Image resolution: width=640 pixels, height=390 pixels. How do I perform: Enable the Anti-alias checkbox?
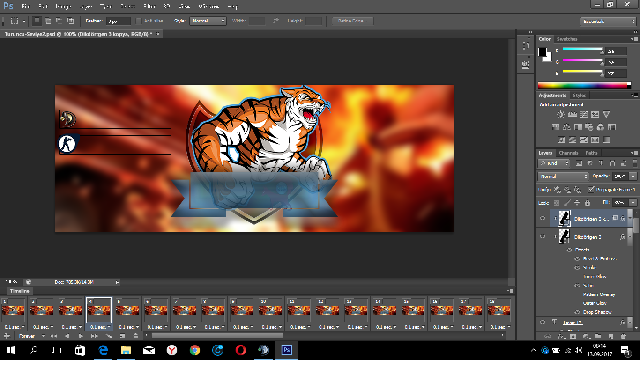[x=139, y=21]
